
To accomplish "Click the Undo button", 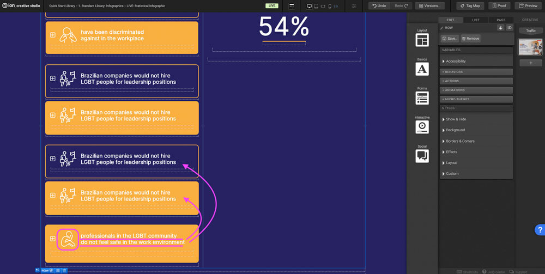I will click(x=379, y=6).
